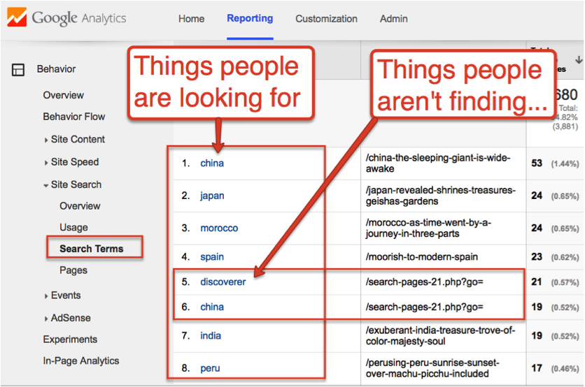Click the /perusing-peru-sunrise-sunset page path
This screenshot has width=585, height=387.
pyautogui.click(x=432, y=368)
